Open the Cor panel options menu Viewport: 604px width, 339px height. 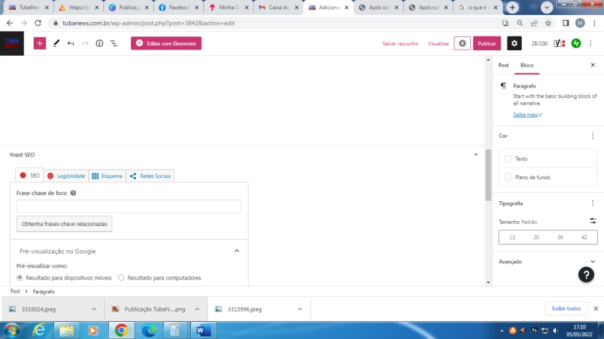click(592, 136)
